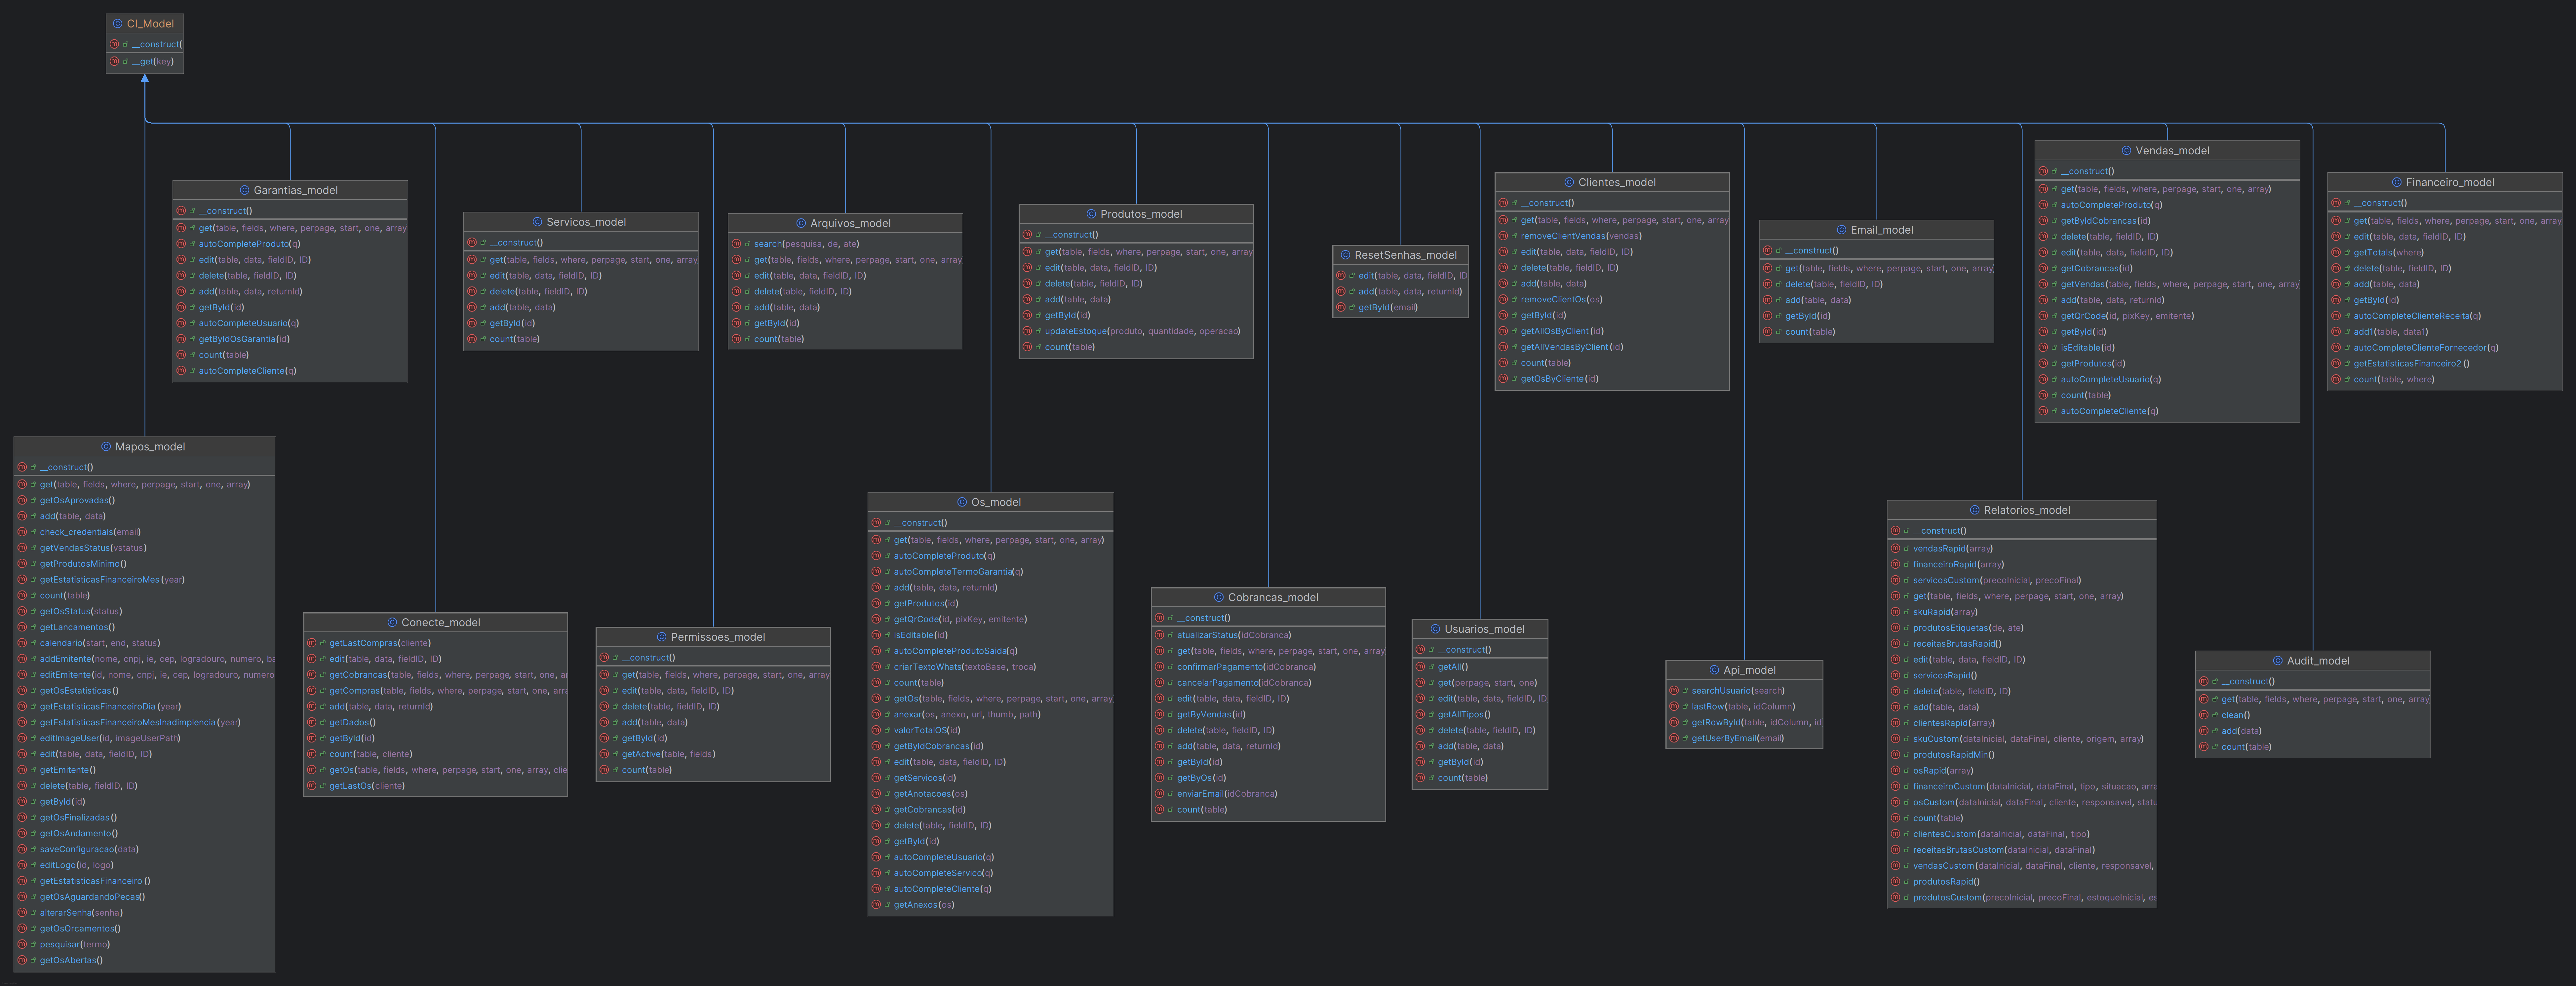Click the red method icon beside searchUsuario(search)
This screenshot has width=2576, height=986.
[1674, 691]
